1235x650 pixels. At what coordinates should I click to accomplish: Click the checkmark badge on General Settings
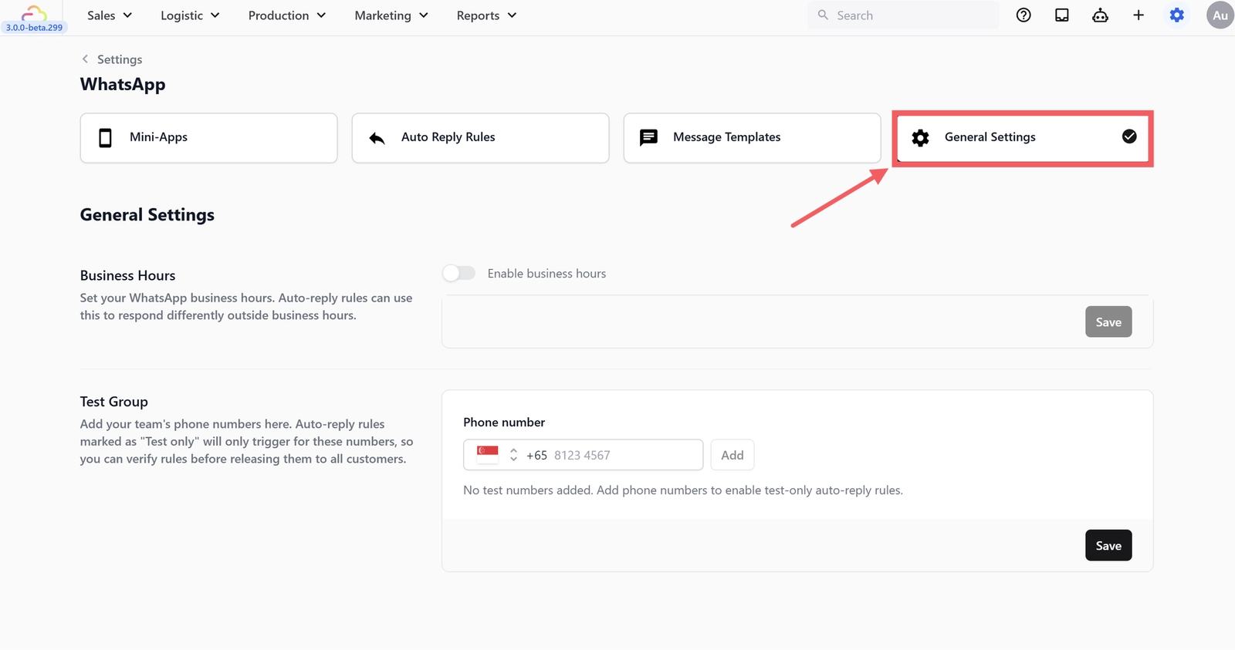tap(1129, 136)
